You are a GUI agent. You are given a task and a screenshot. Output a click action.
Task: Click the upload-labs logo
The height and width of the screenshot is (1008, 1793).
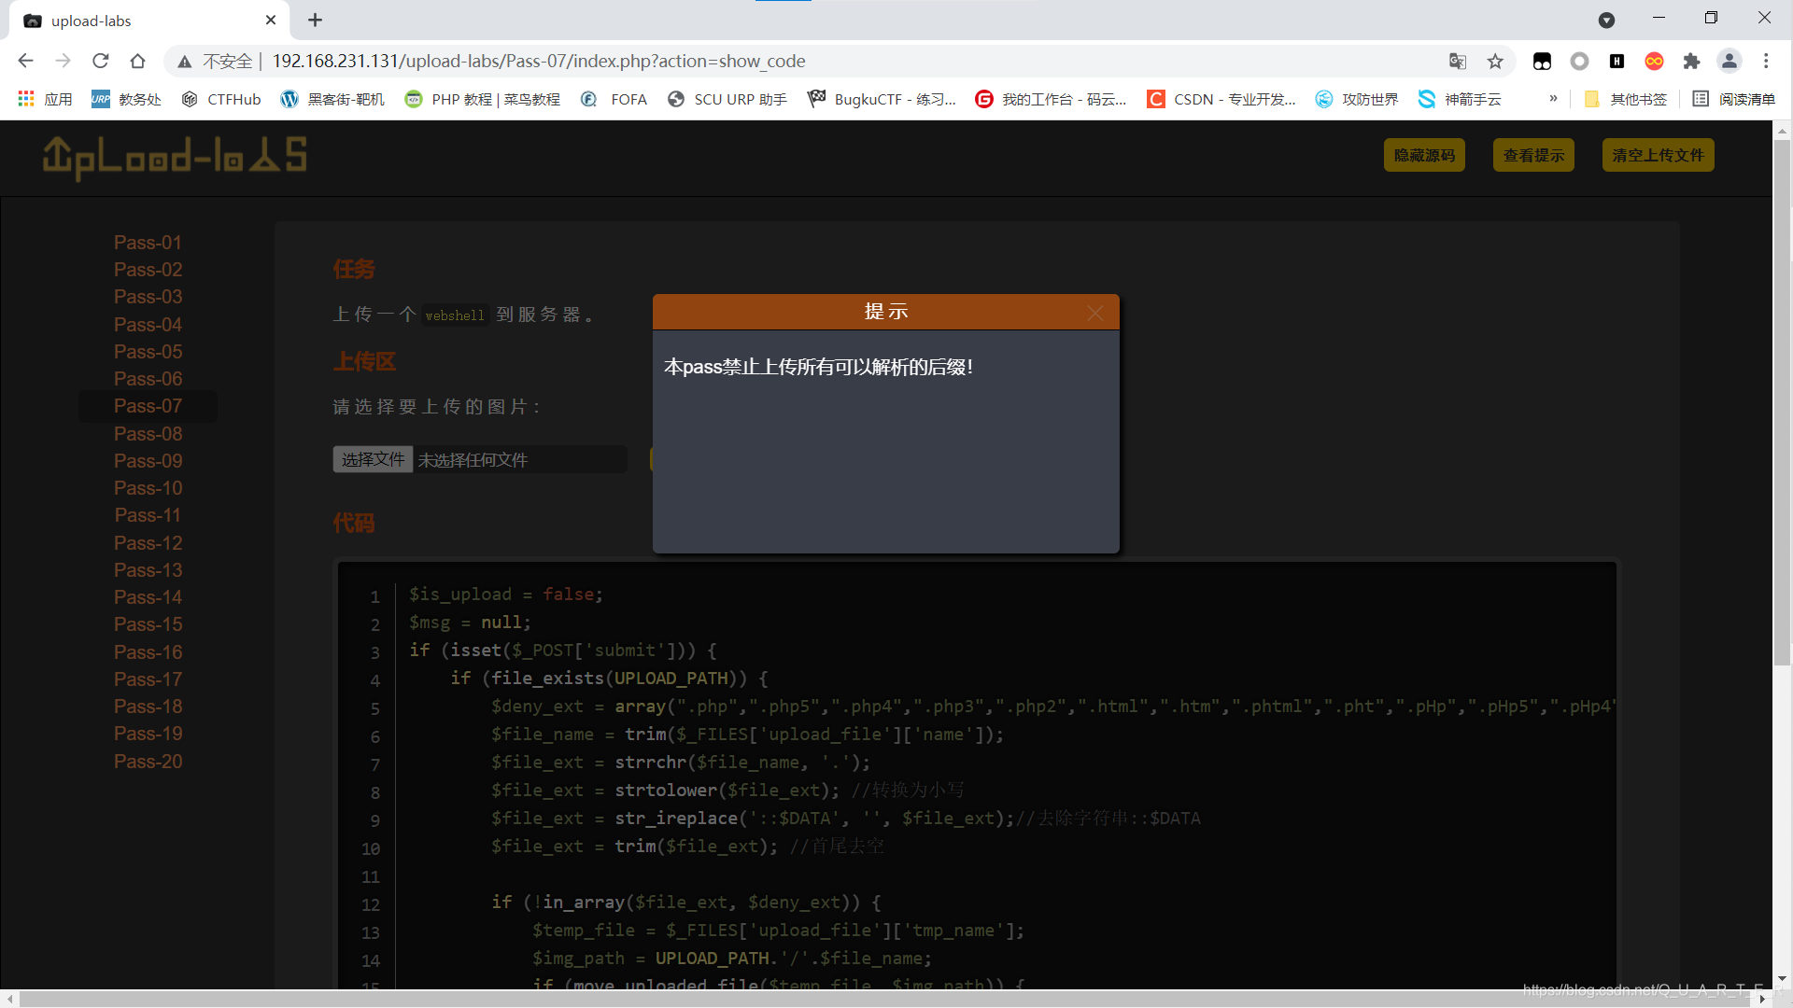[x=175, y=157]
